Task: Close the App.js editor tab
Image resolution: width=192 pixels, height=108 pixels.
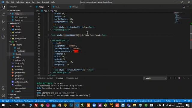Action: point(49,7)
